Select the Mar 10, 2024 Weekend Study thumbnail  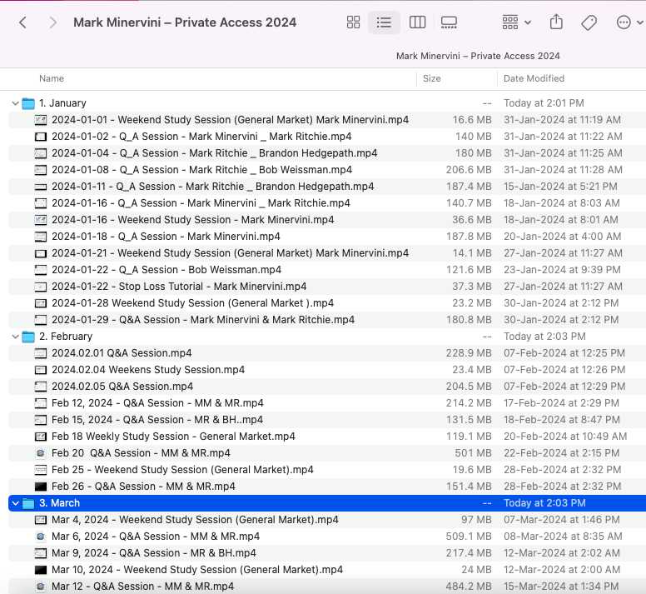click(40, 570)
